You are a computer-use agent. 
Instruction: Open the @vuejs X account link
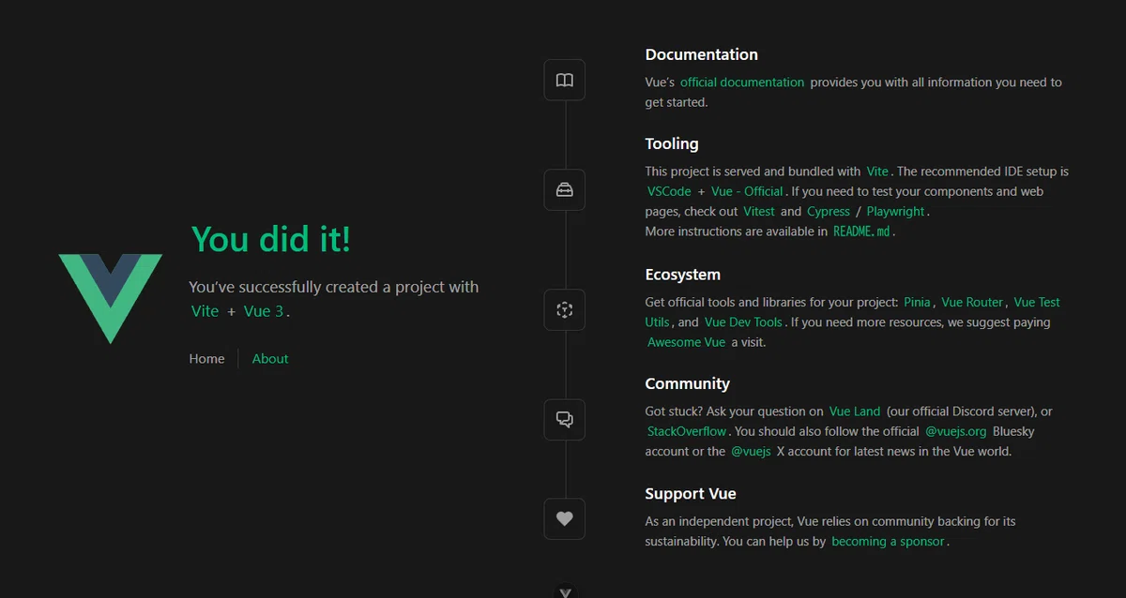pos(751,451)
